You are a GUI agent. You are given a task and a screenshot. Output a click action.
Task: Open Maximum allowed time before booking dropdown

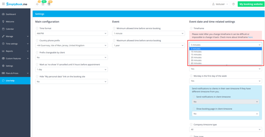[x=148, y=45]
